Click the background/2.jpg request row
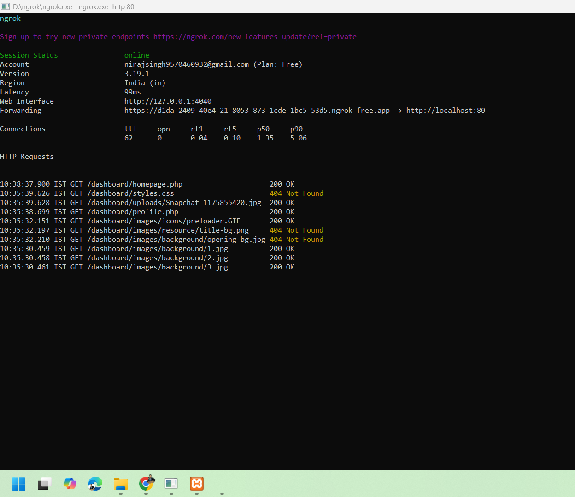The image size is (575, 497). [147, 258]
